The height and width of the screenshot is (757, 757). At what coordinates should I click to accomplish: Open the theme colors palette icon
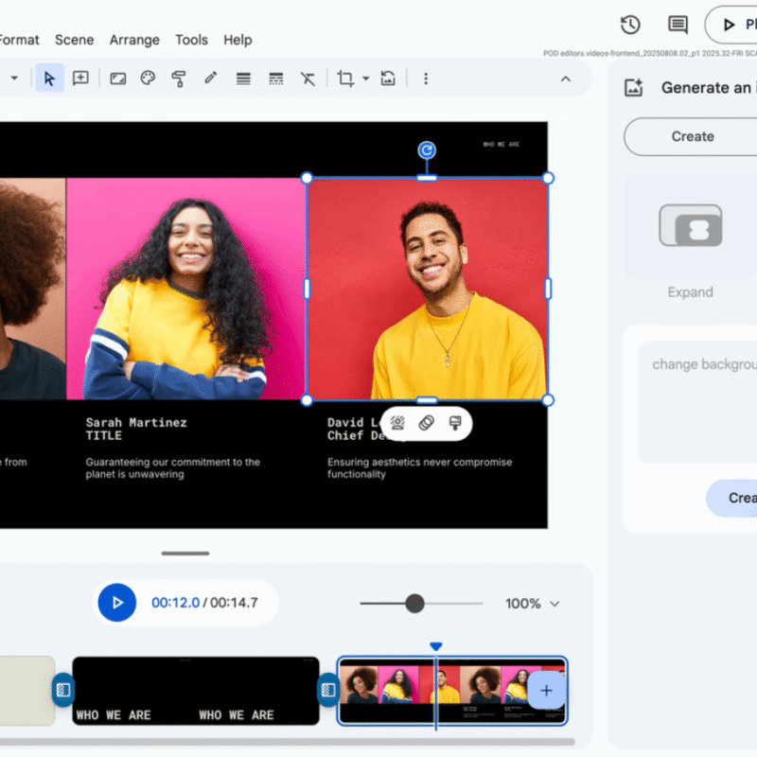148,79
